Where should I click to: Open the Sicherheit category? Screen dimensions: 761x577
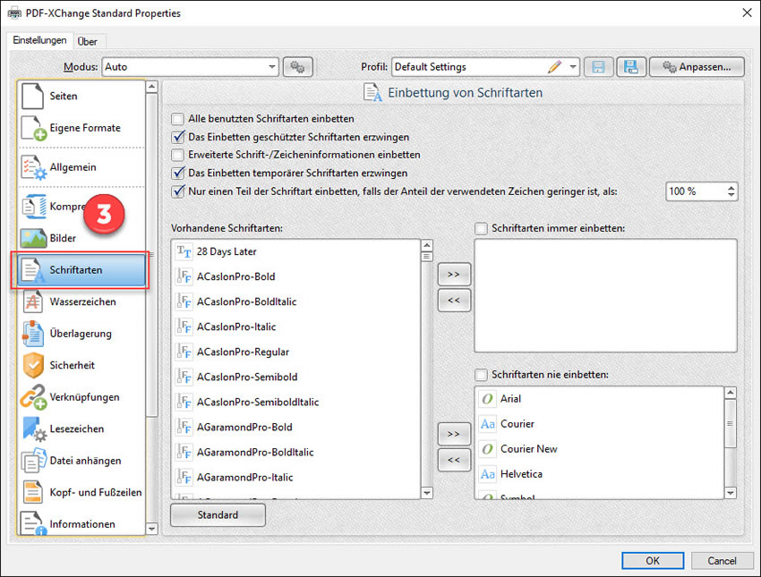(81, 365)
